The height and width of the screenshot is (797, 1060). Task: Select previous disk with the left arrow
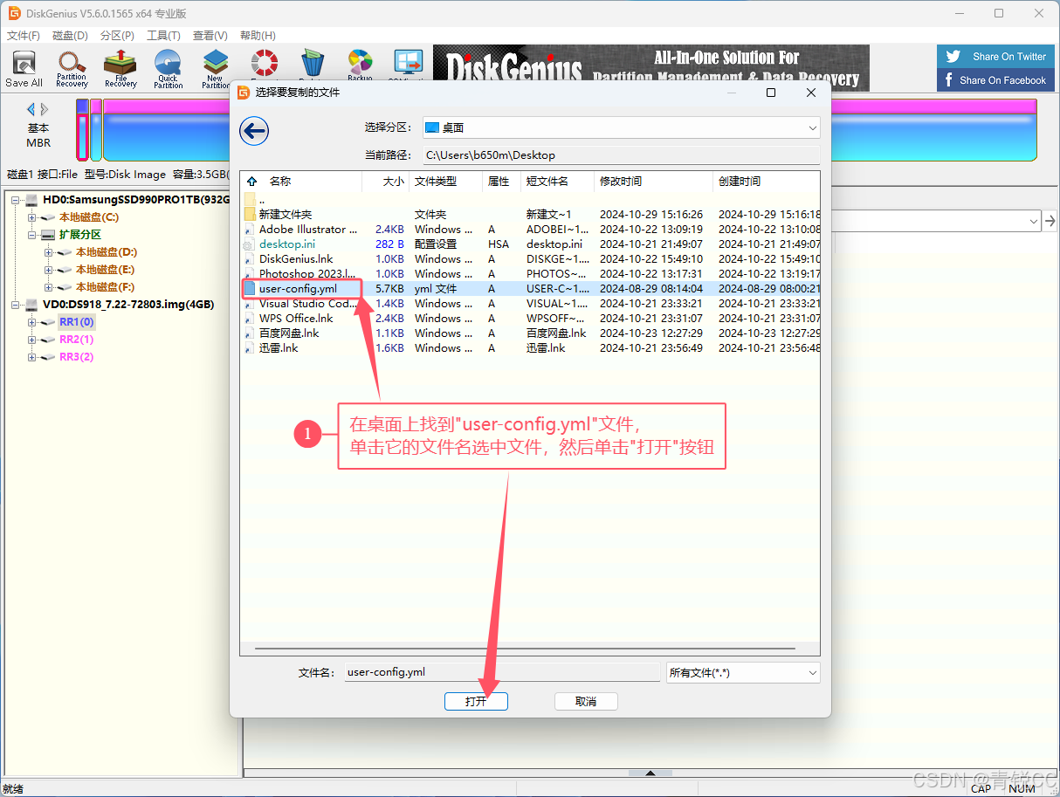coord(31,109)
